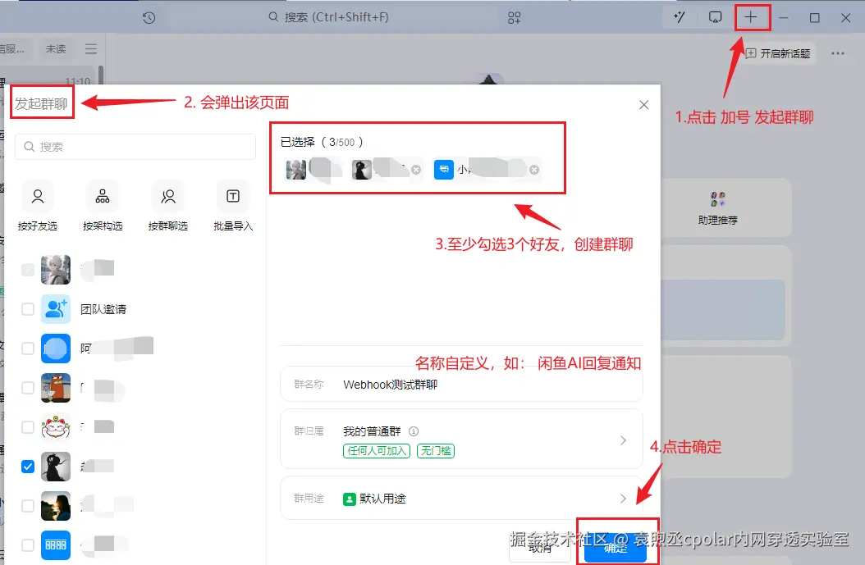The image size is (865, 565).
Task: Open the apps grid icon
Action: click(x=514, y=18)
